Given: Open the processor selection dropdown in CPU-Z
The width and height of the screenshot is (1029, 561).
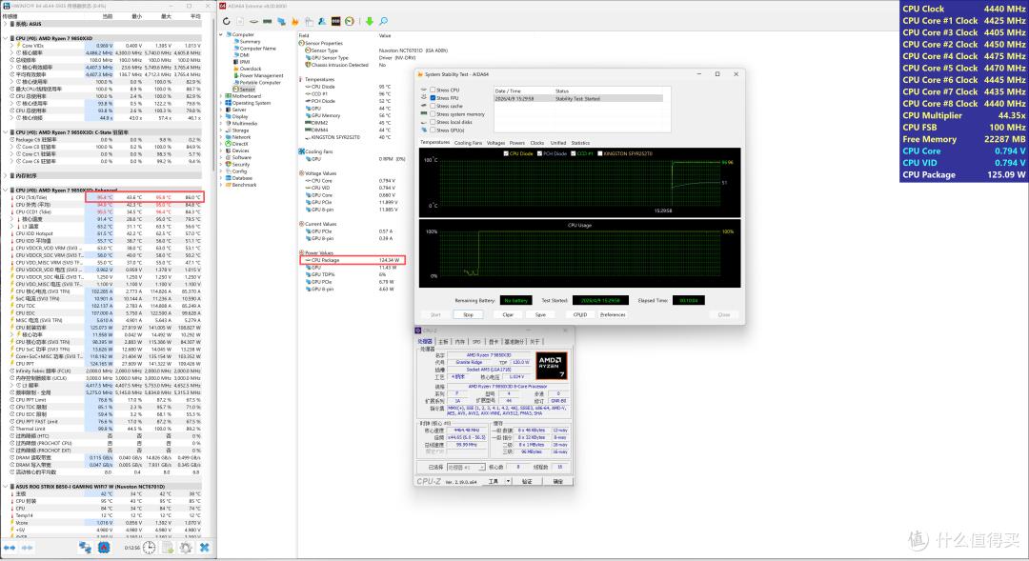Looking at the screenshot, I should coord(466,467).
